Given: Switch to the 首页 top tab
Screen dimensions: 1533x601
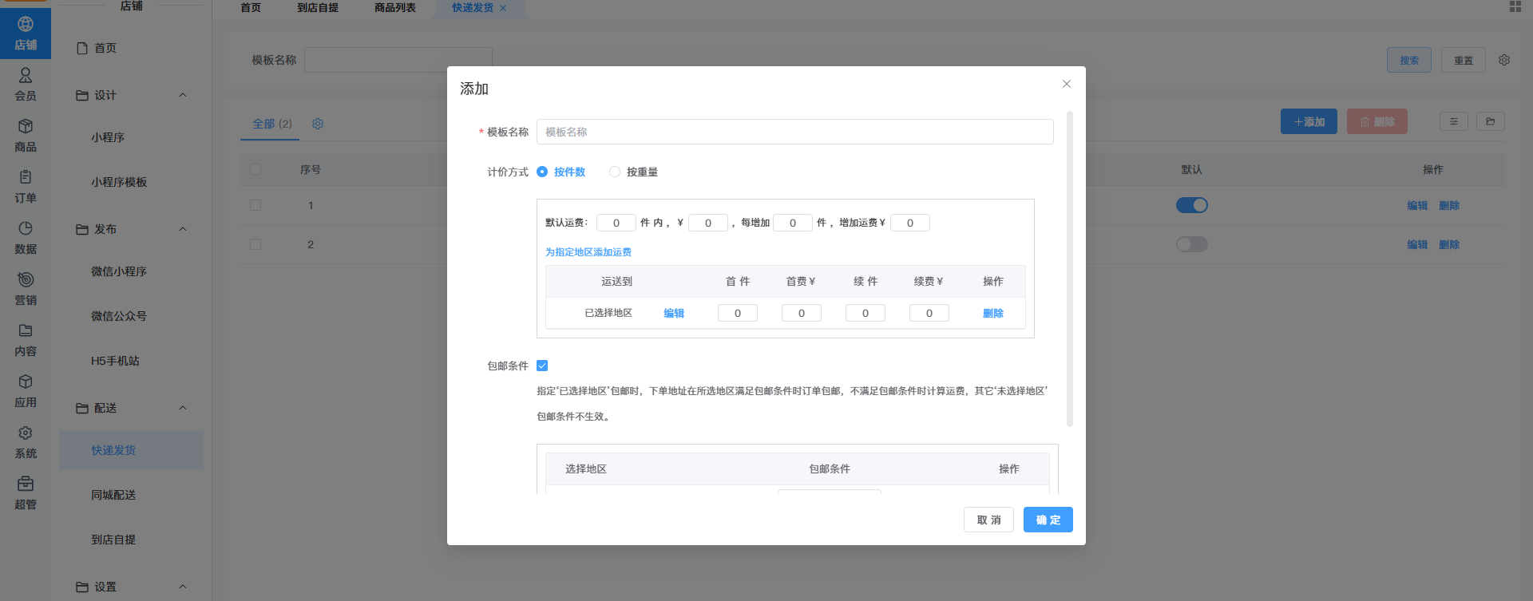Looking at the screenshot, I should [251, 8].
